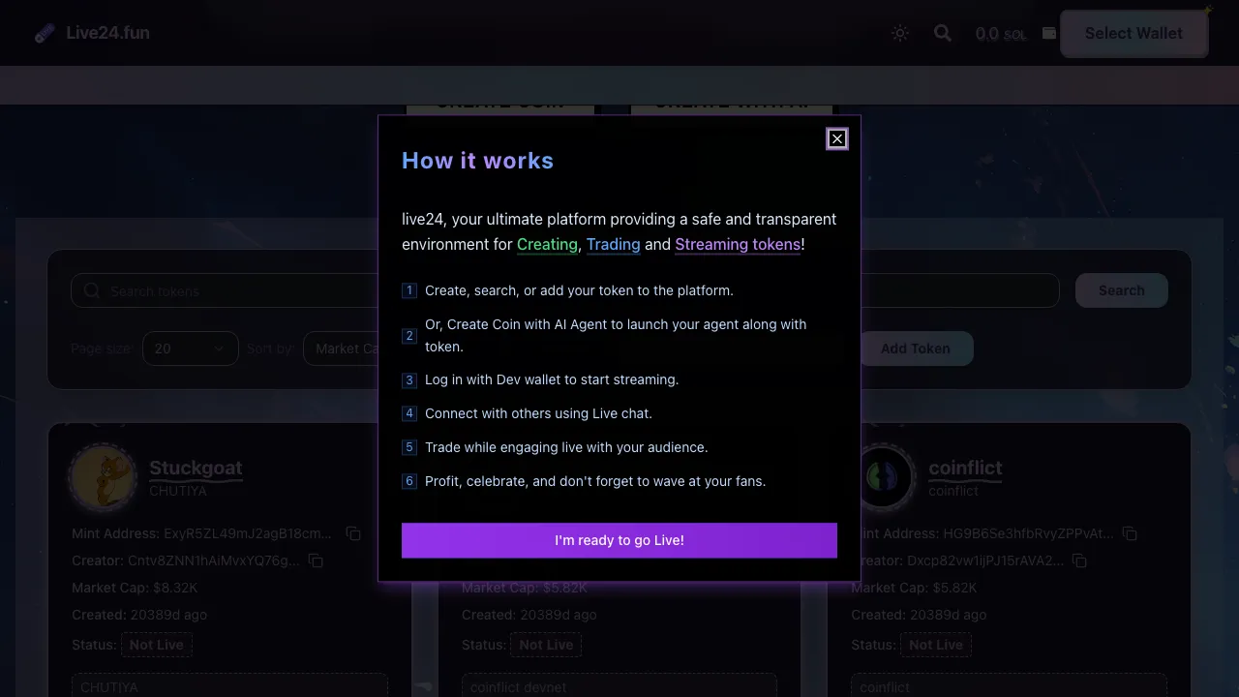Copy coinflict's mint address
The width and height of the screenshot is (1239, 697).
pos(1130,533)
